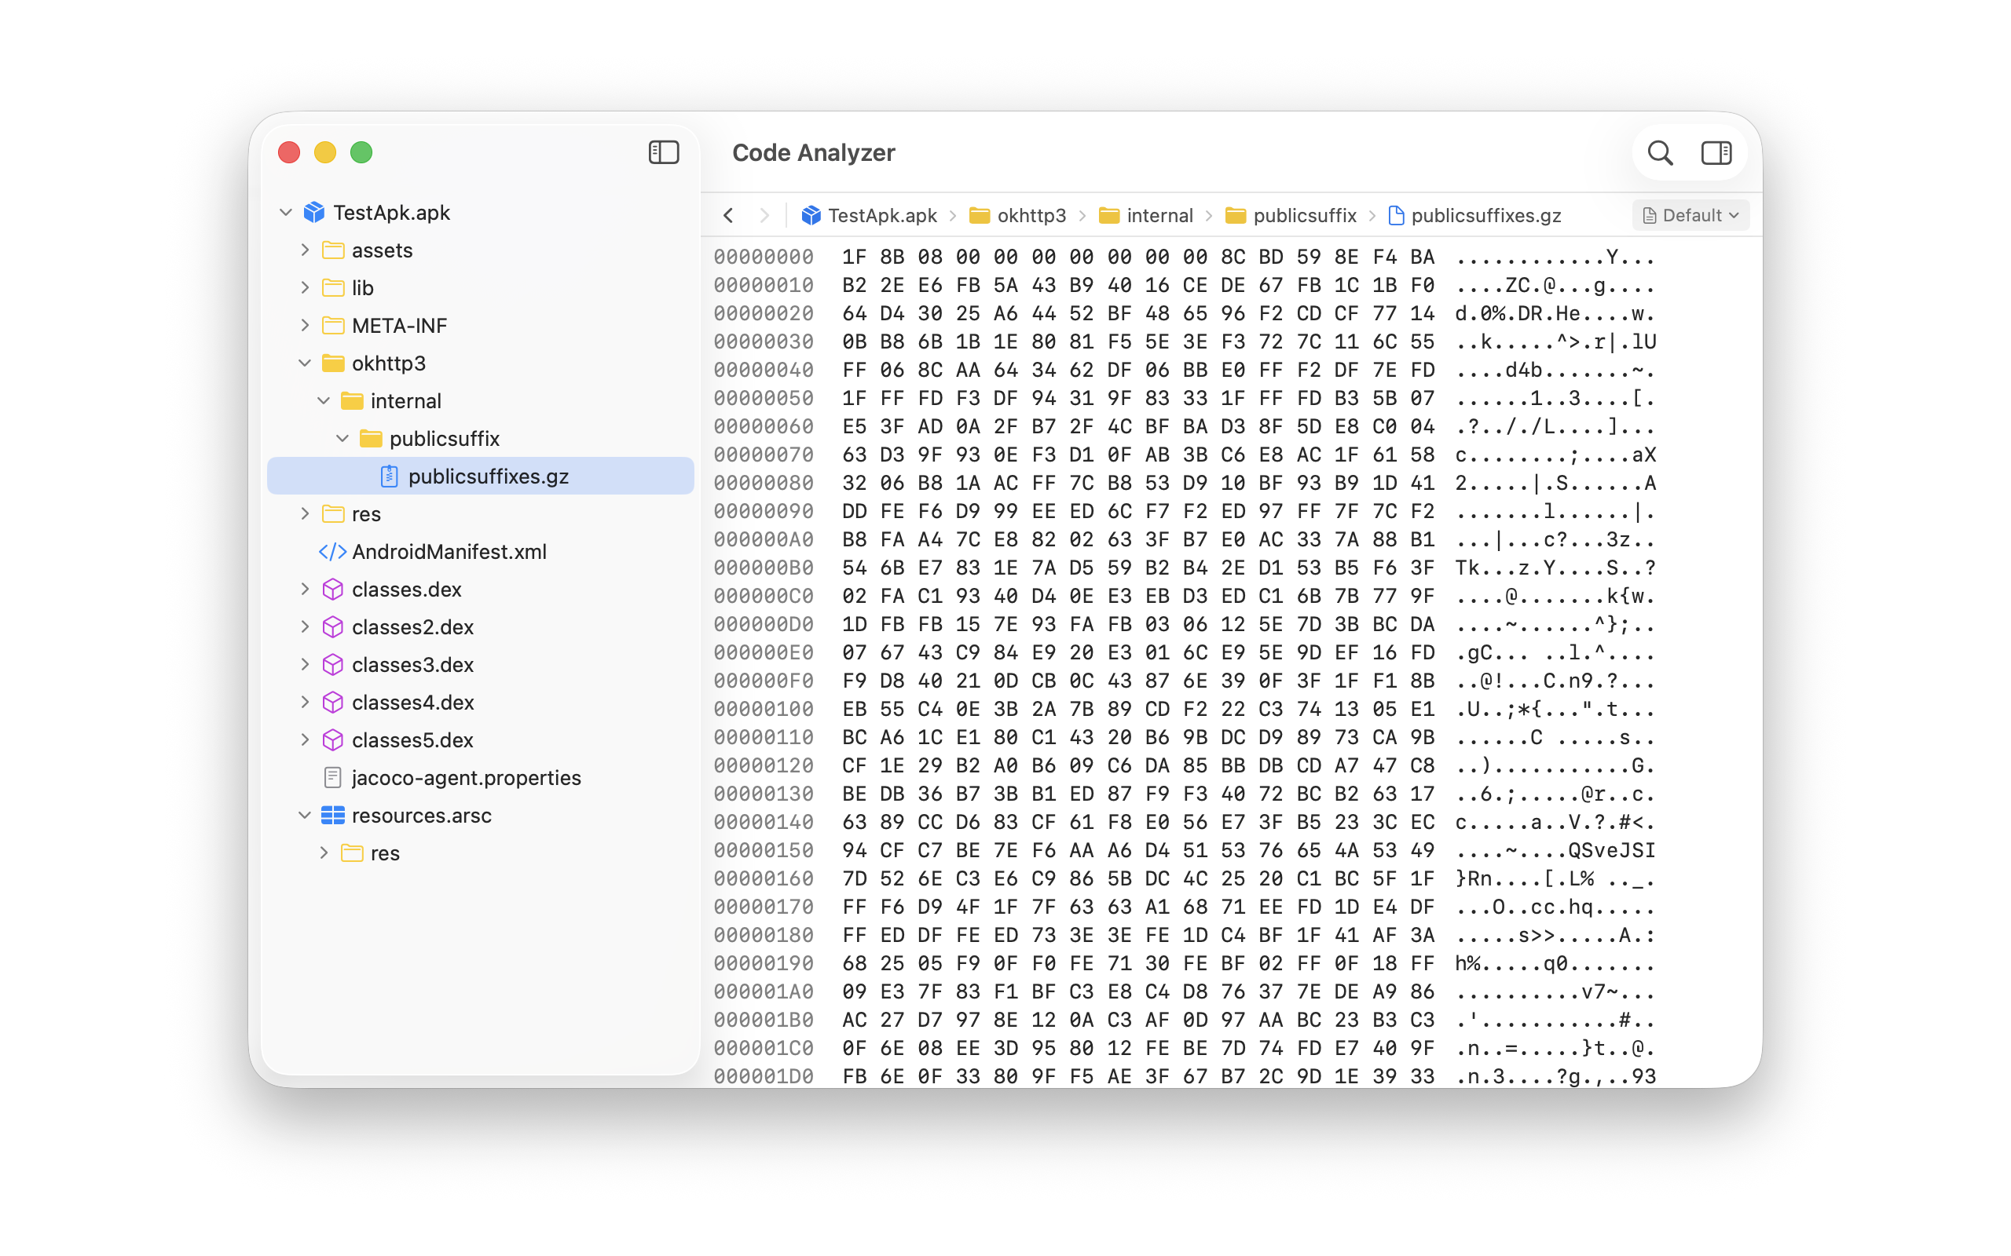The image size is (2011, 1256).
Task: Select okhttp3 in the breadcrumb path
Action: [1031, 216]
